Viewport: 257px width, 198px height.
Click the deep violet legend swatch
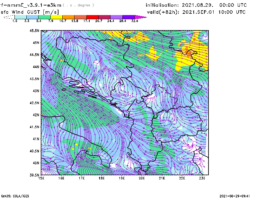tap(128, 17)
